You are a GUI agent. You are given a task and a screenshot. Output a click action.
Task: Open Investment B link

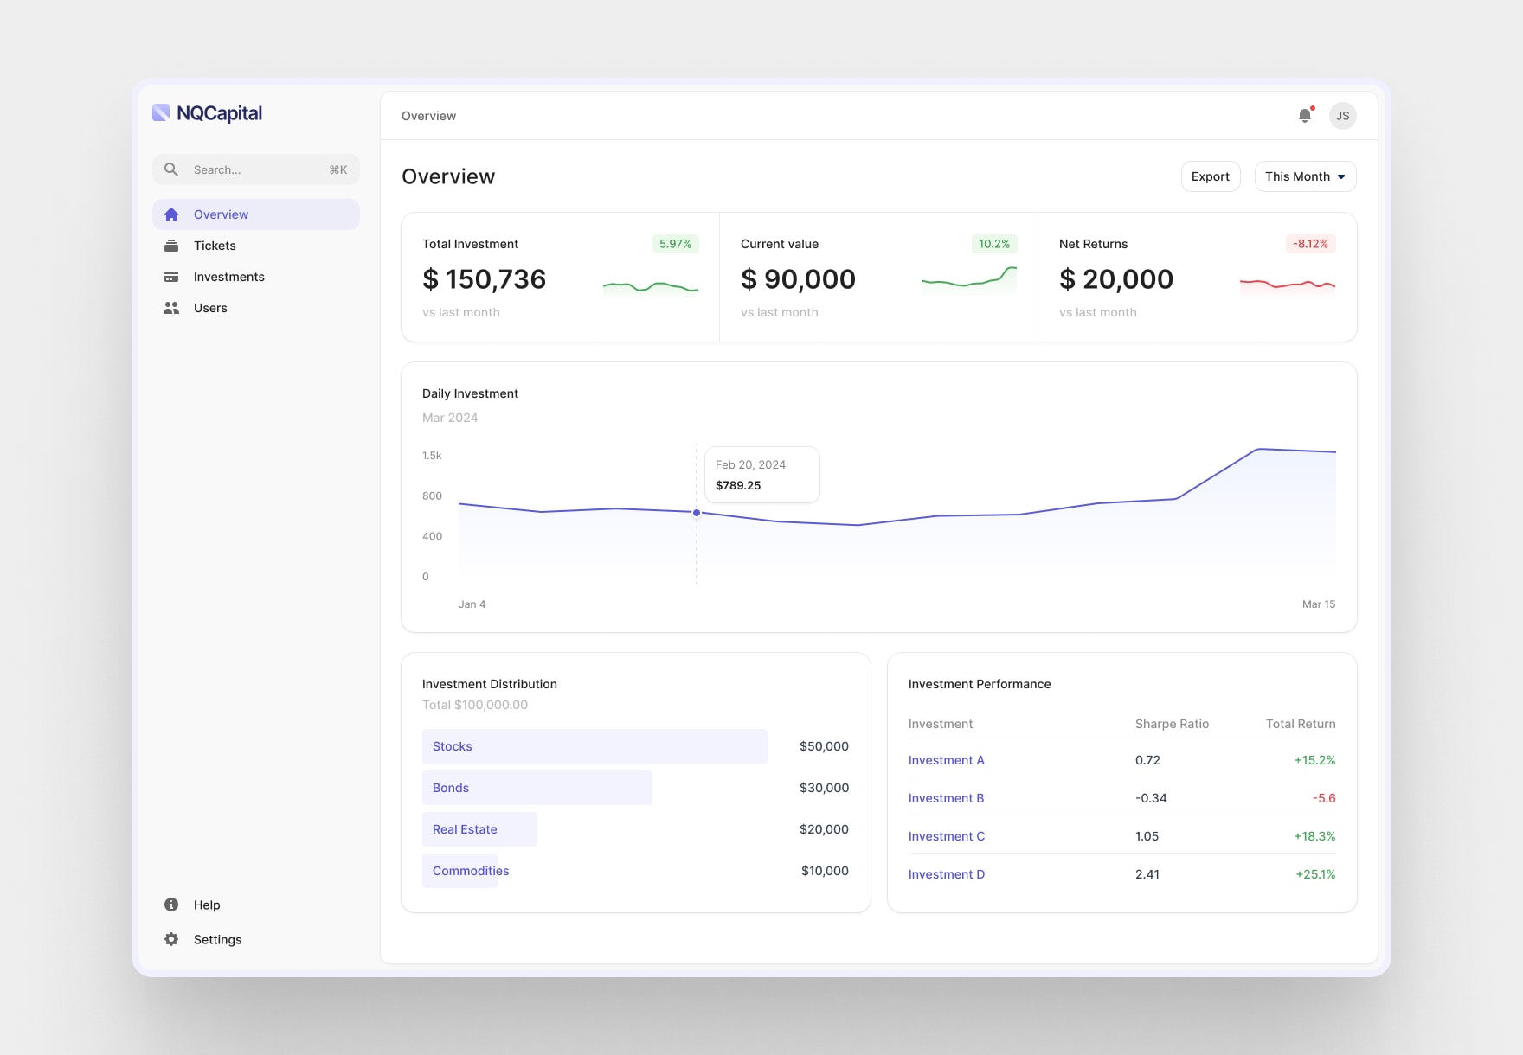pos(946,798)
